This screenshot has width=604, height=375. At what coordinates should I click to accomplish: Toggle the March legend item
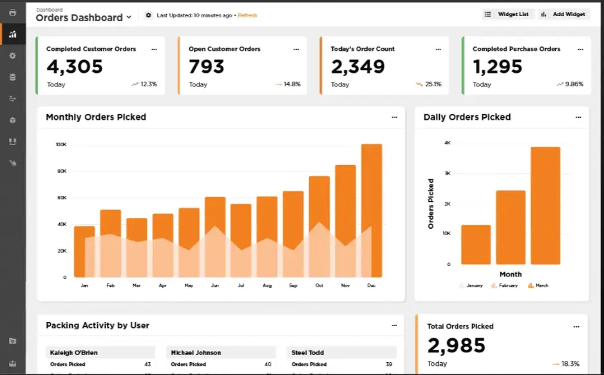(538, 285)
